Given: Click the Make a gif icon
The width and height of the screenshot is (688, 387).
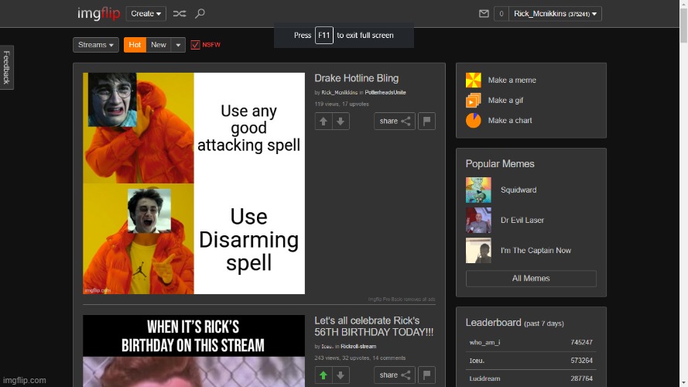Looking at the screenshot, I should click(x=474, y=101).
